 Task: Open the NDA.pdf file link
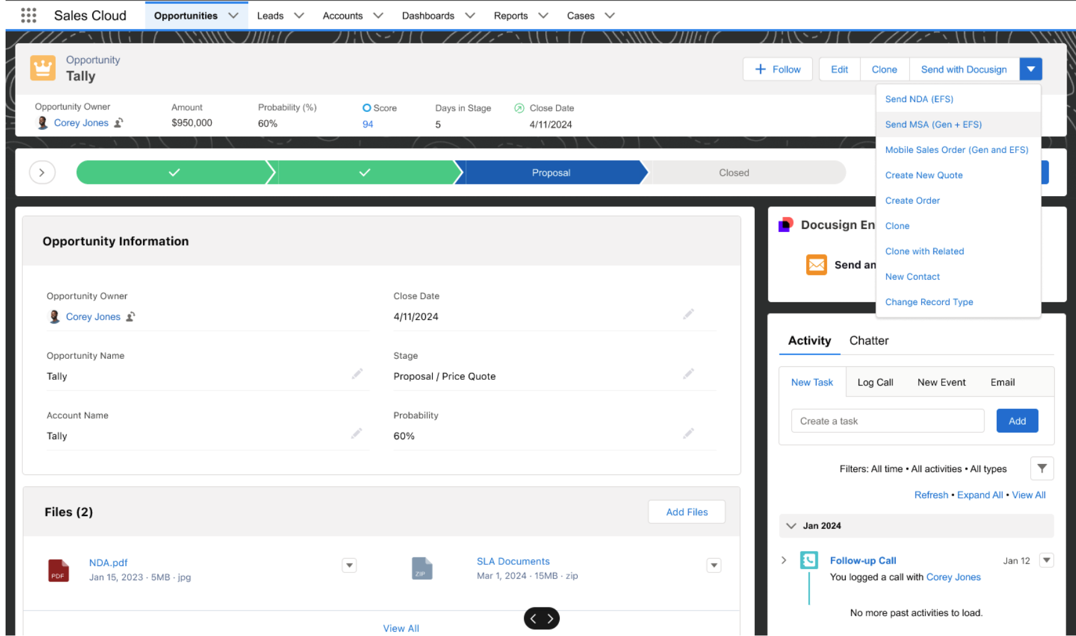[x=108, y=562]
